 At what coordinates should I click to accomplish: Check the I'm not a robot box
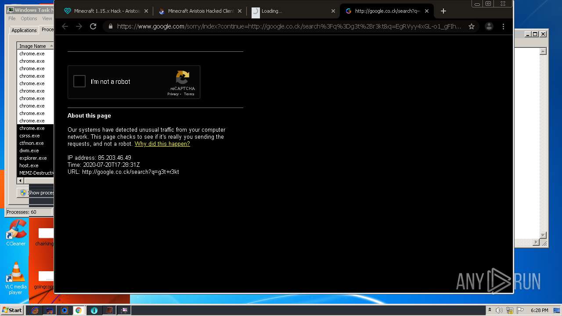79,81
